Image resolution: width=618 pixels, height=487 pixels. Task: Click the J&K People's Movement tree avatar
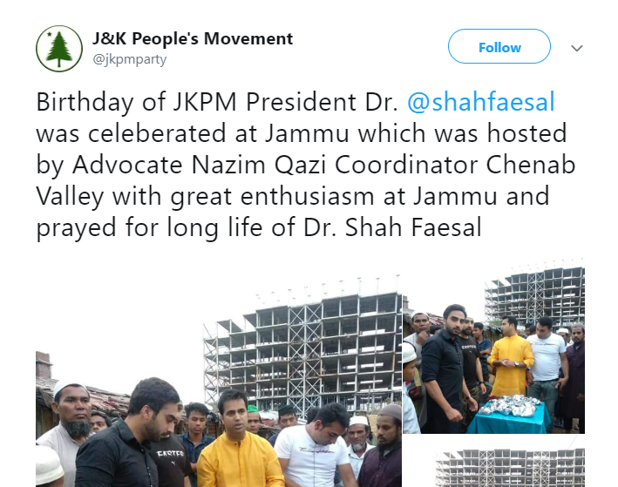(59, 49)
